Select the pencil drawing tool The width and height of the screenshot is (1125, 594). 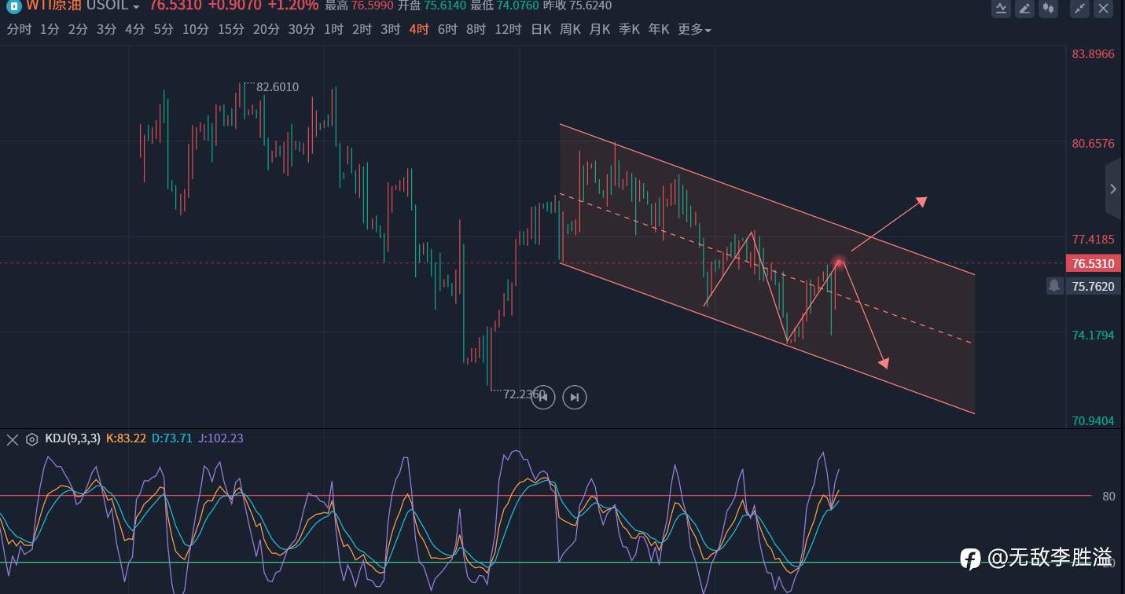[x=1024, y=9]
